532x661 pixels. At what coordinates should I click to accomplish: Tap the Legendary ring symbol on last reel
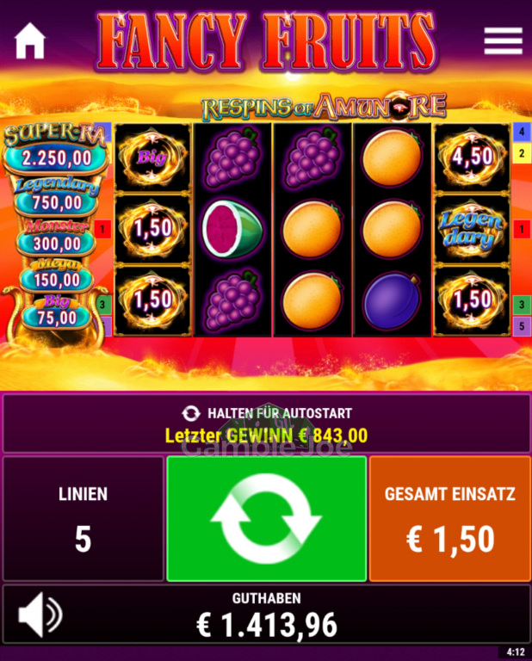[x=471, y=229]
